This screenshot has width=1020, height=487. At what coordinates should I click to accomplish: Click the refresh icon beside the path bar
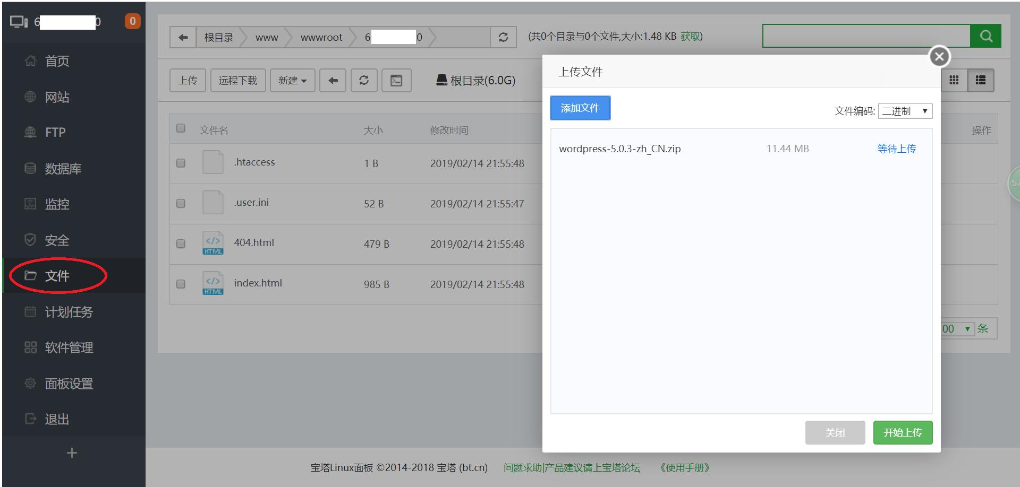(503, 37)
